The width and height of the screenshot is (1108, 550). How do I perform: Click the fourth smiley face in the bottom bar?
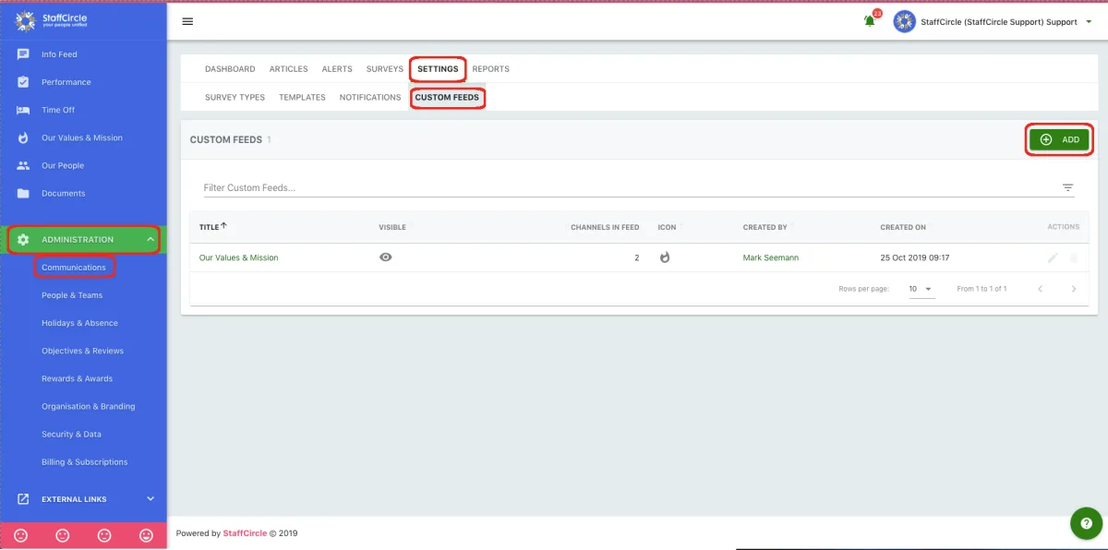click(x=146, y=535)
